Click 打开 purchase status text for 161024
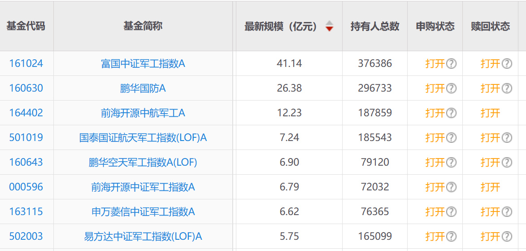Screen dimensions: 526x251 coord(435,63)
